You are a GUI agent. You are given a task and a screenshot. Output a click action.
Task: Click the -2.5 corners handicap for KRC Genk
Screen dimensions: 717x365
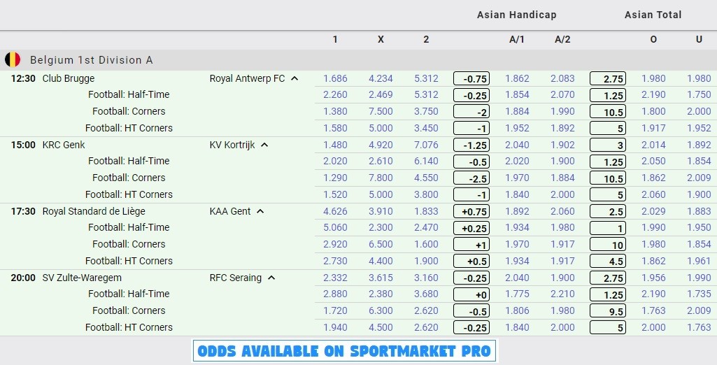471,178
